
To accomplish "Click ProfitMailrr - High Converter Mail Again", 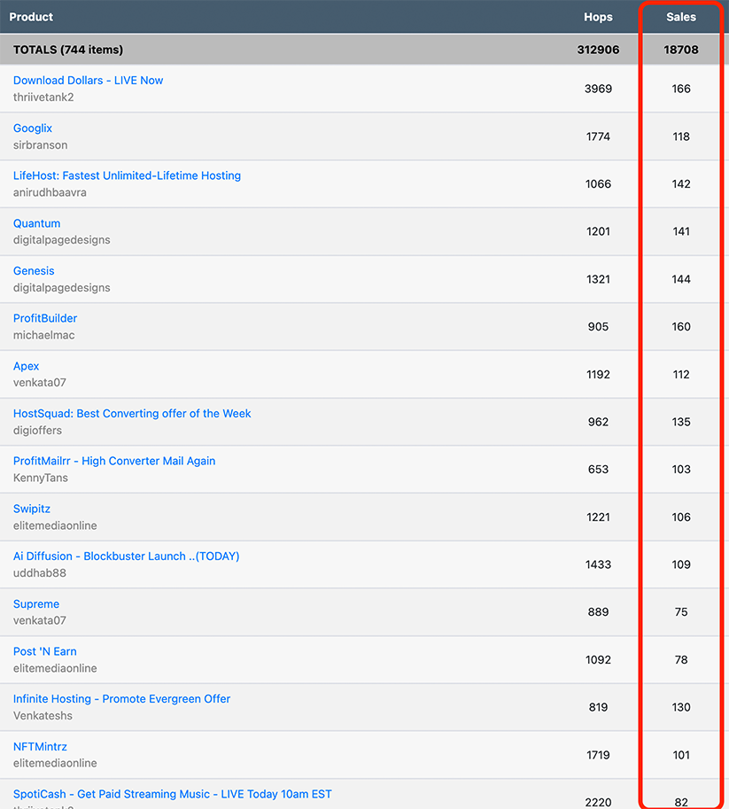I will tap(114, 461).
